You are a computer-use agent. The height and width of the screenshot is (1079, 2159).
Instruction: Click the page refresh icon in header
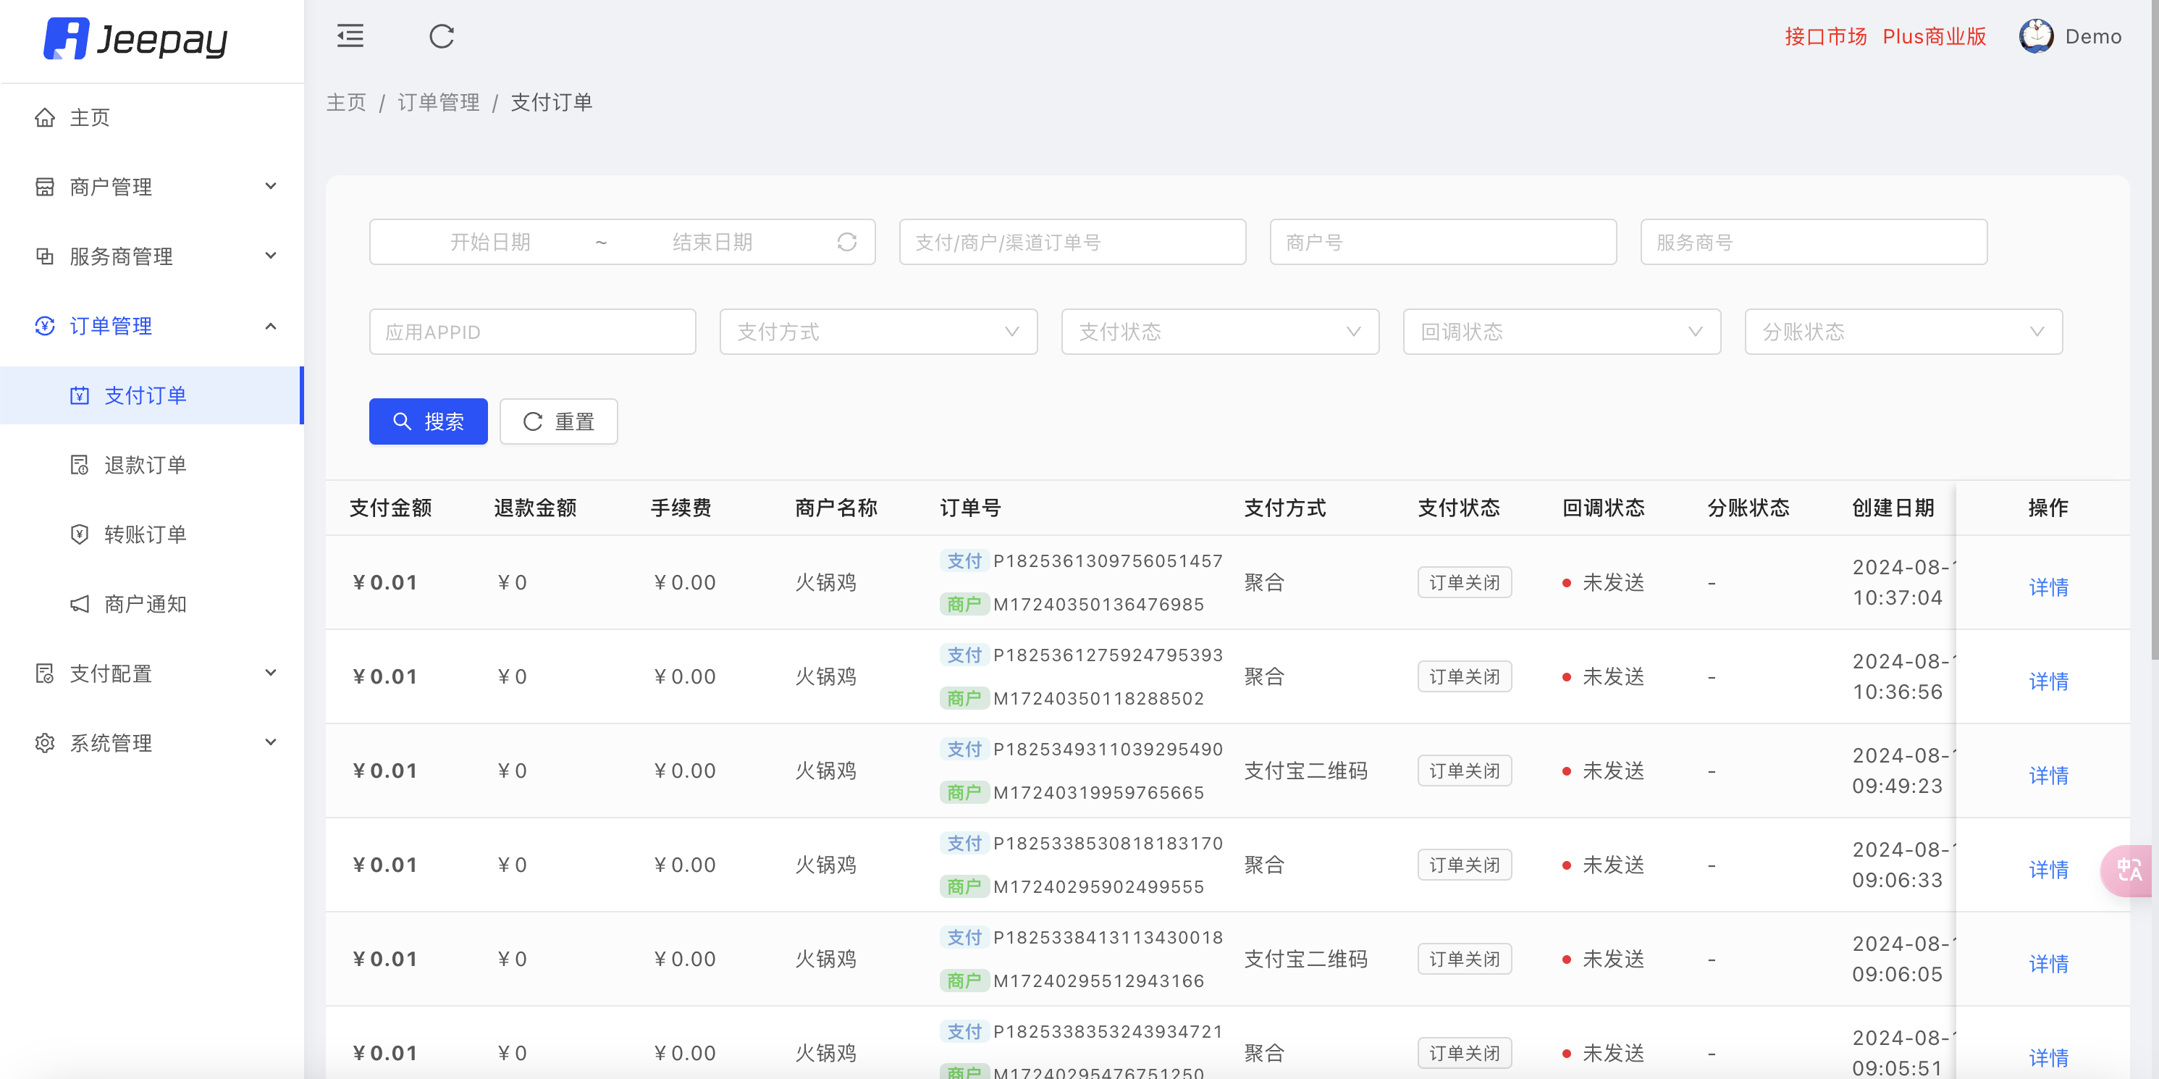tap(442, 36)
